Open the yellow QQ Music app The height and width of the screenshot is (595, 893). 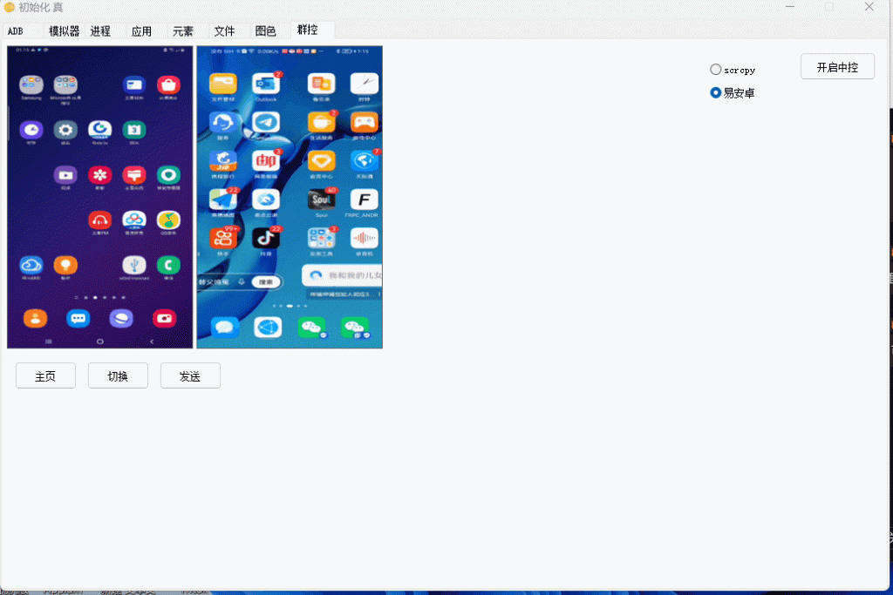coord(168,220)
